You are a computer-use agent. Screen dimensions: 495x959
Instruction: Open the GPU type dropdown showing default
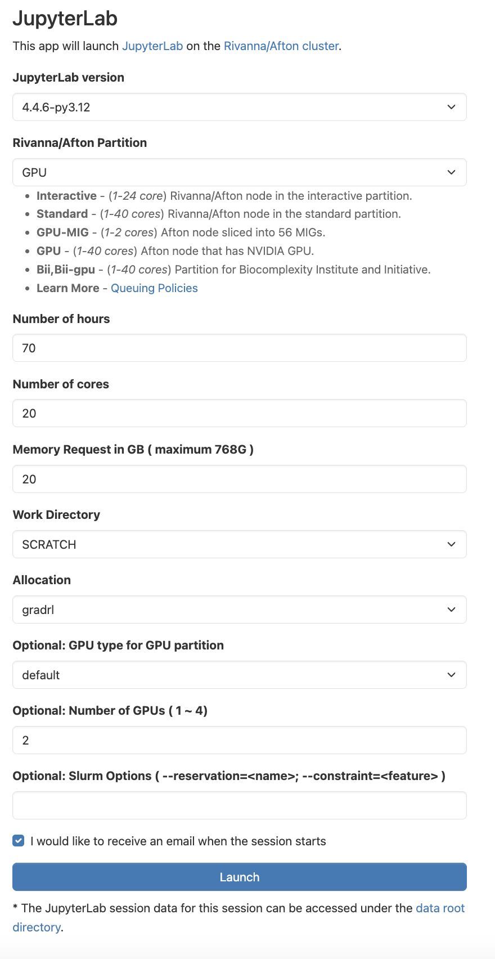pyautogui.click(x=239, y=675)
